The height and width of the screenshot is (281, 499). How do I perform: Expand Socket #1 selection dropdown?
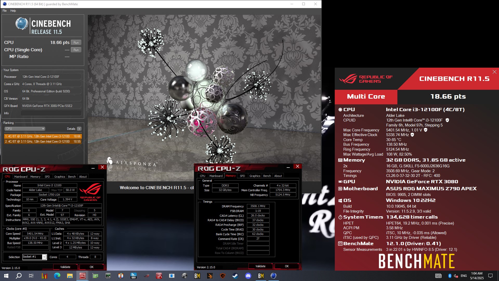(44, 257)
